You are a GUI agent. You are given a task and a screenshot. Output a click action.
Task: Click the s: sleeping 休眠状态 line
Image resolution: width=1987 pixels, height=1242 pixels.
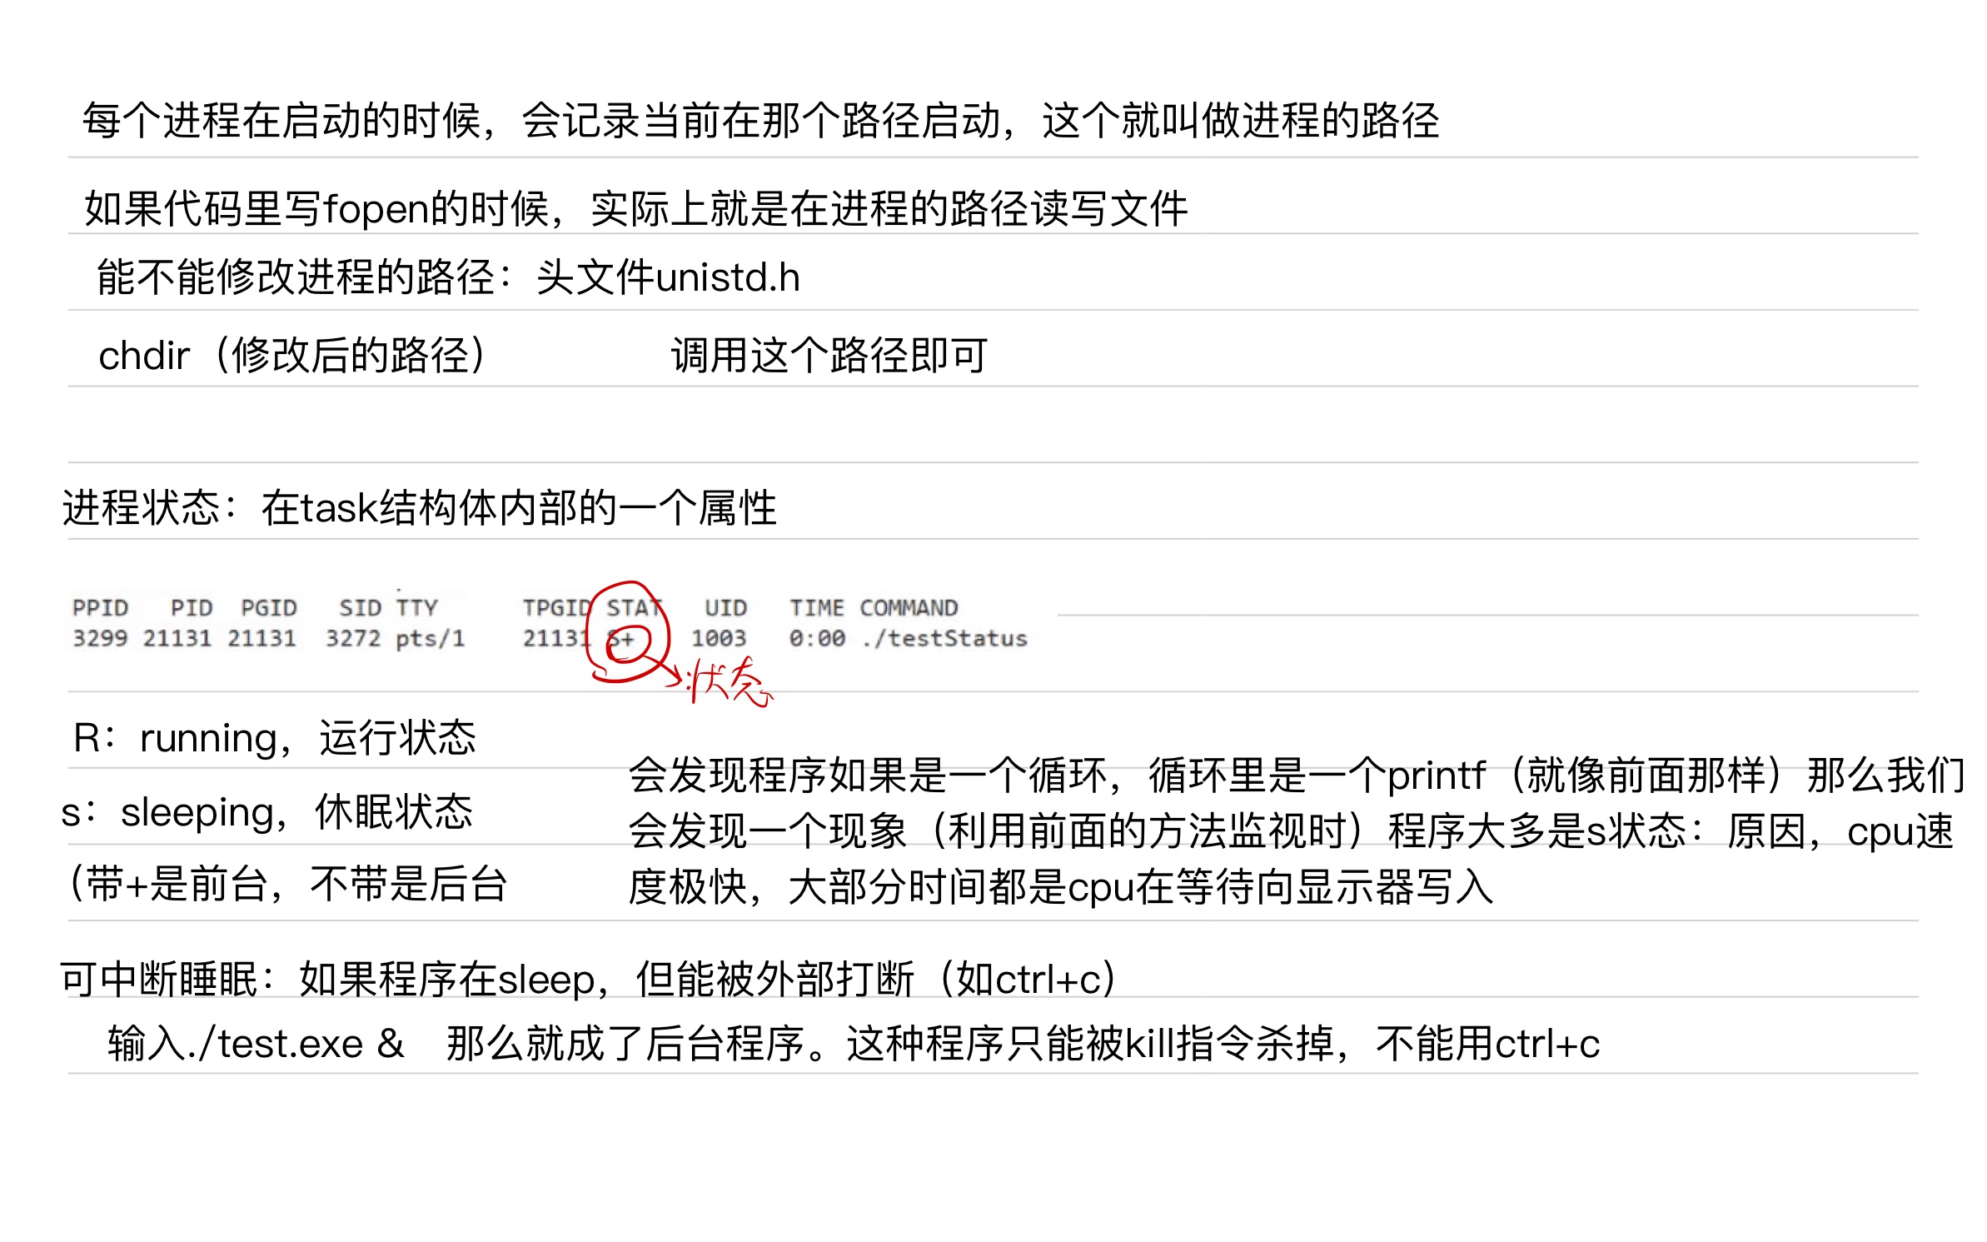coord(266,812)
